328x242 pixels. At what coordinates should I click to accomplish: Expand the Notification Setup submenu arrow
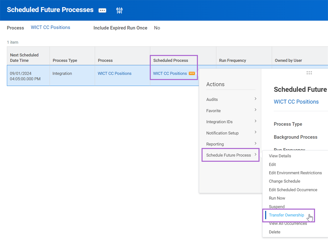coord(256,132)
